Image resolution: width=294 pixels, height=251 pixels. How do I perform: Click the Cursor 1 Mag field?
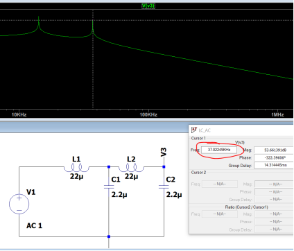click(x=274, y=150)
